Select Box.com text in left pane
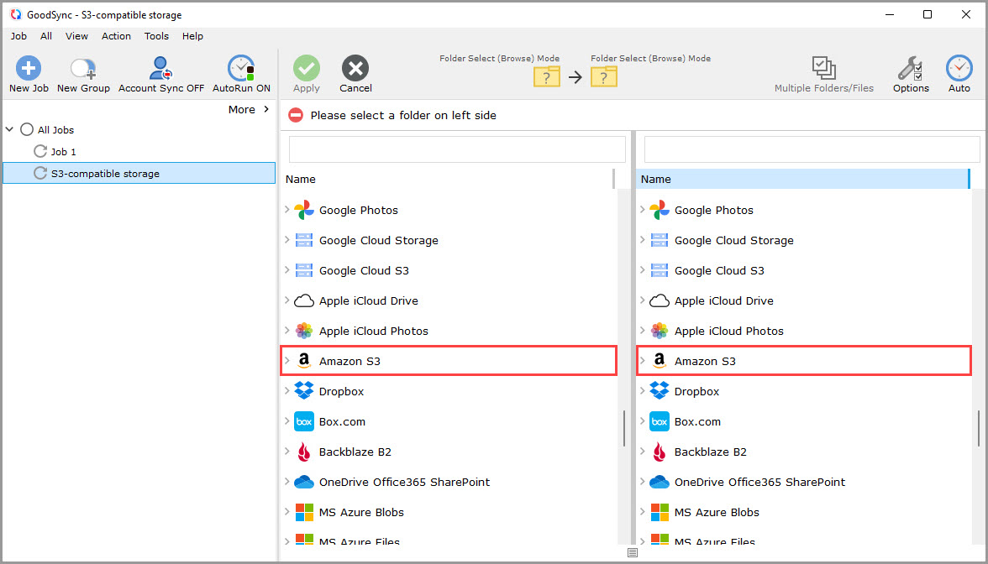988x564 pixels. [x=342, y=421]
